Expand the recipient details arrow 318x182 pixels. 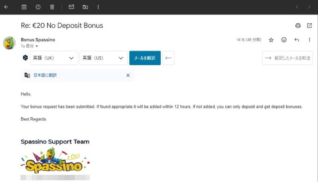[x=37, y=46]
